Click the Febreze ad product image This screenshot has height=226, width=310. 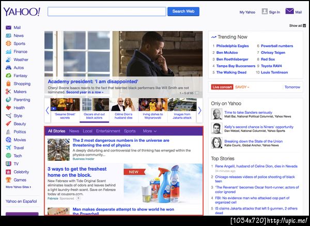(163, 183)
